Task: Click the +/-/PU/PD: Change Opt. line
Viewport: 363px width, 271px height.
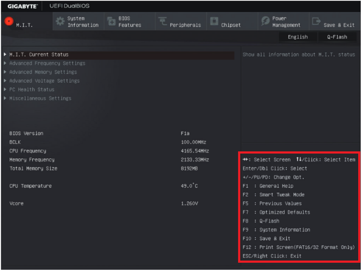Action: pyautogui.click(x=273, y=177)
